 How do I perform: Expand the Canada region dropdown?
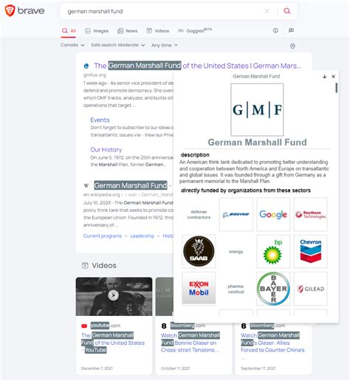coord(72,45)
